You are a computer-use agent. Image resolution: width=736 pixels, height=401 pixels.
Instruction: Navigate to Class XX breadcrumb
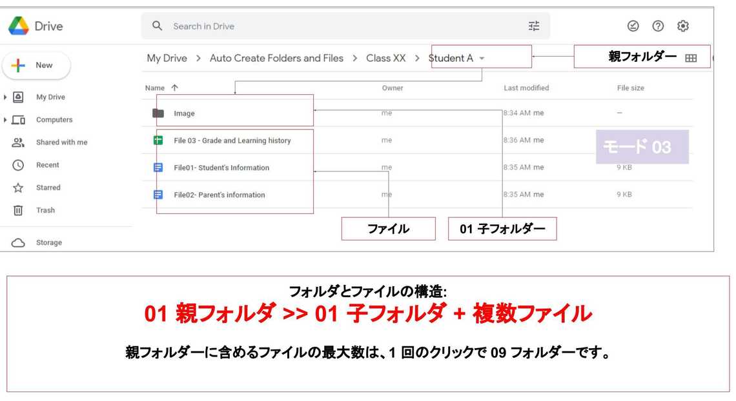pos(385,58)
